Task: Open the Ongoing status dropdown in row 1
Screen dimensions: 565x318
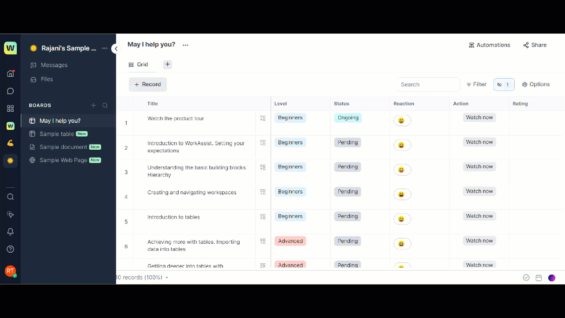Action: click(348, 118)
